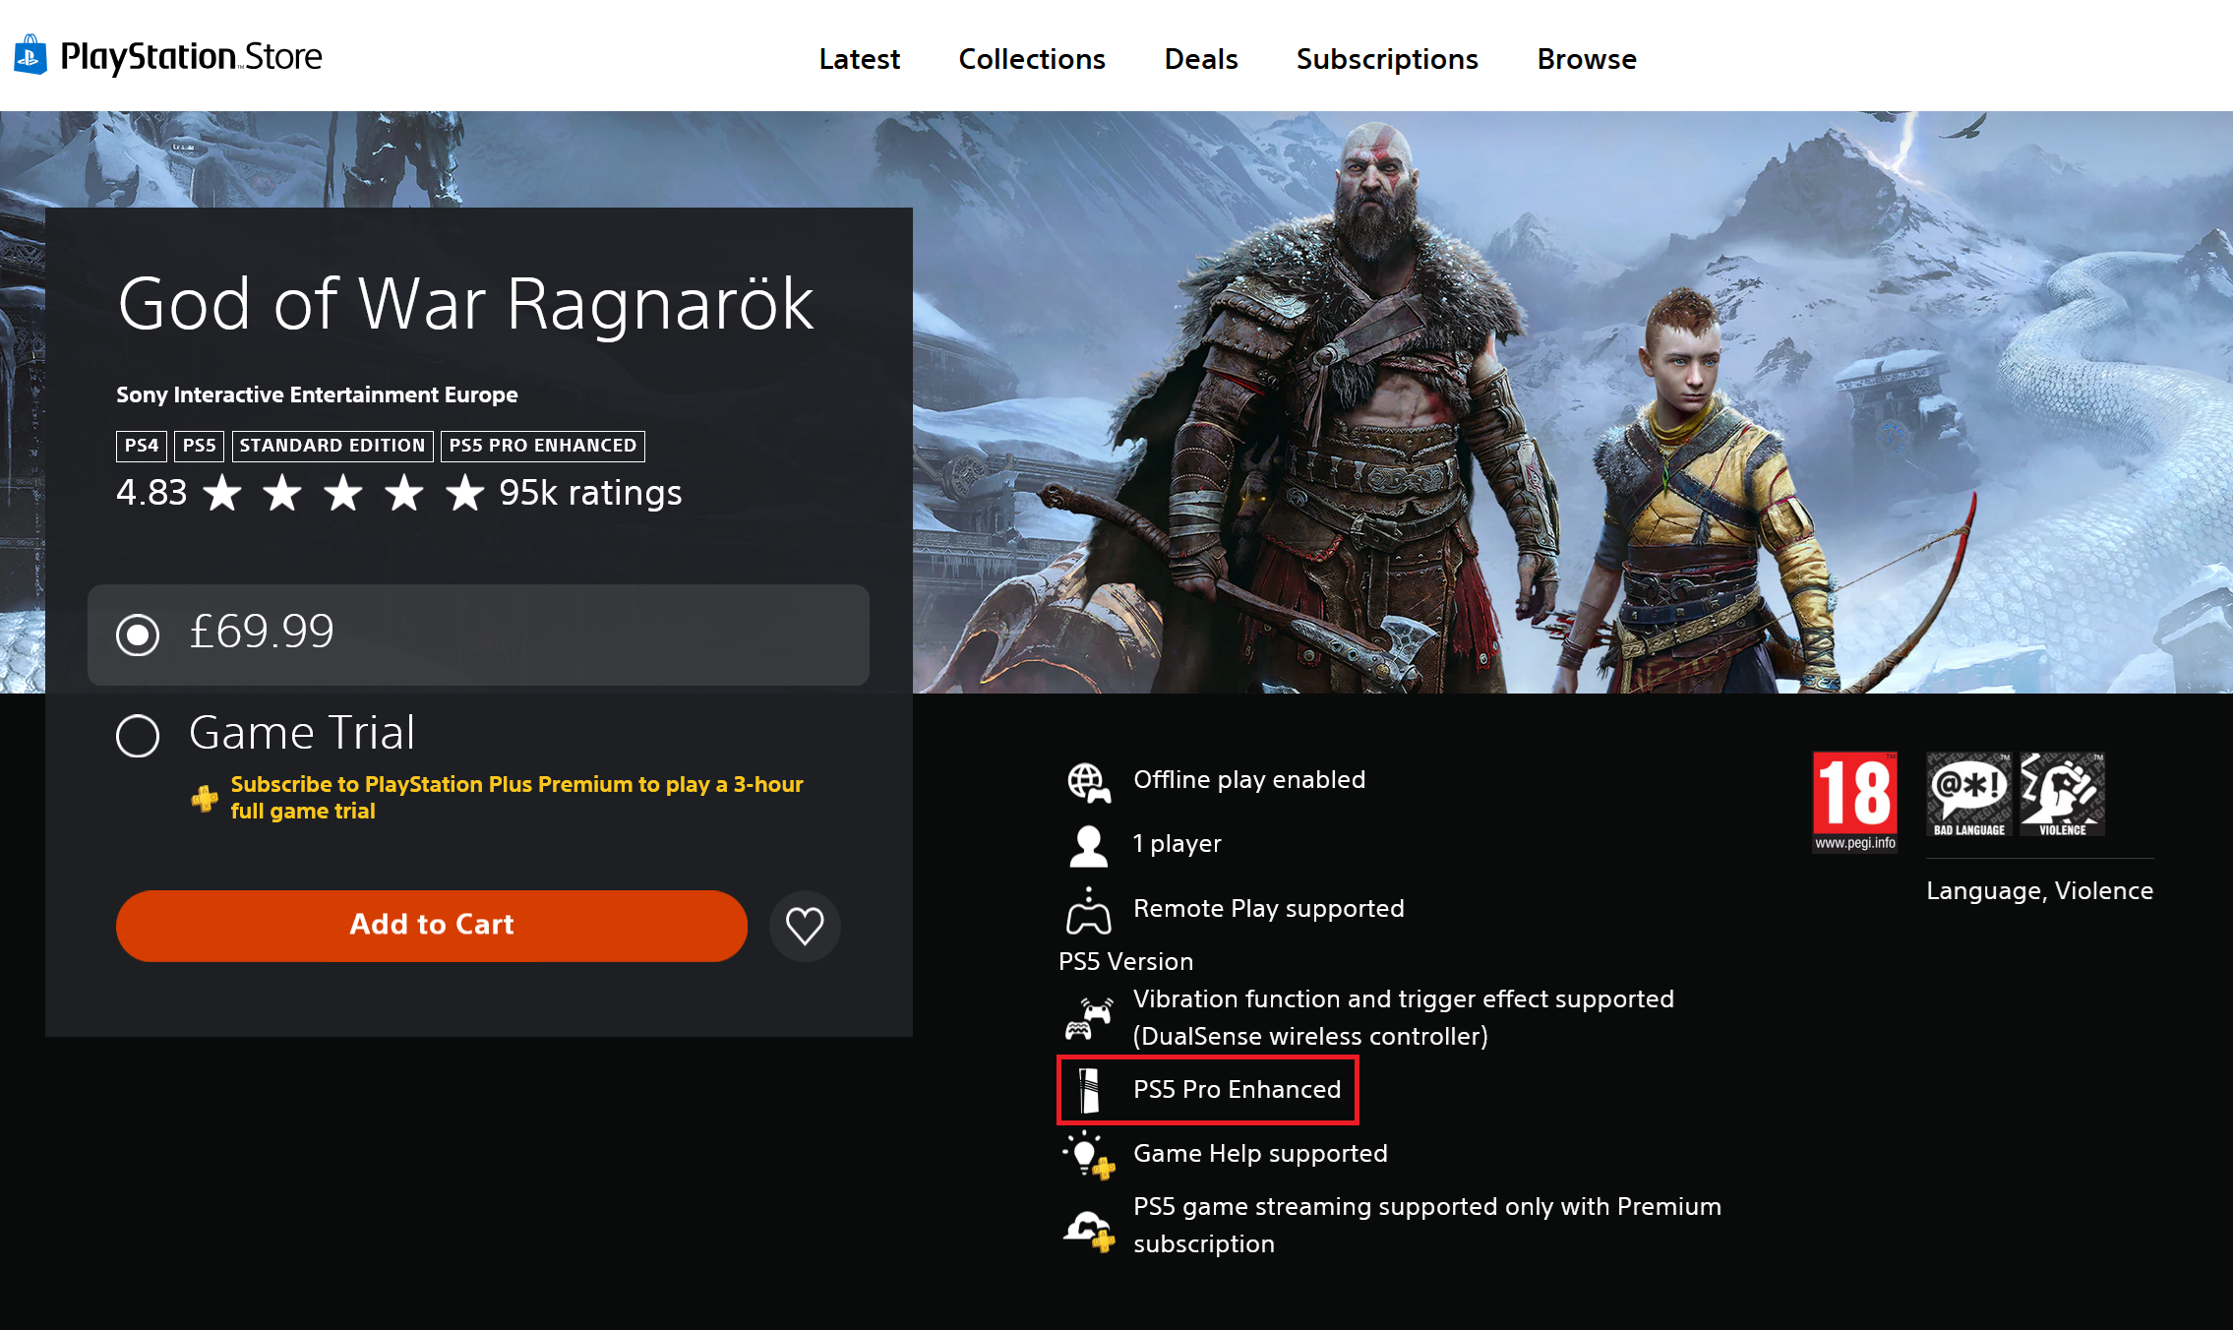Open the Latest menu
This screenshot has width=2233, height=1330.
point(860,59)
